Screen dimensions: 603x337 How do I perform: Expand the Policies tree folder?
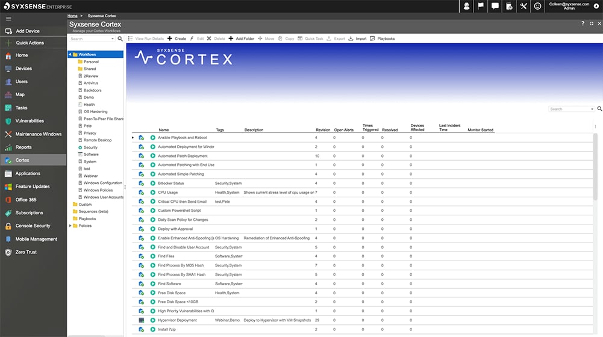pos(70,226)
